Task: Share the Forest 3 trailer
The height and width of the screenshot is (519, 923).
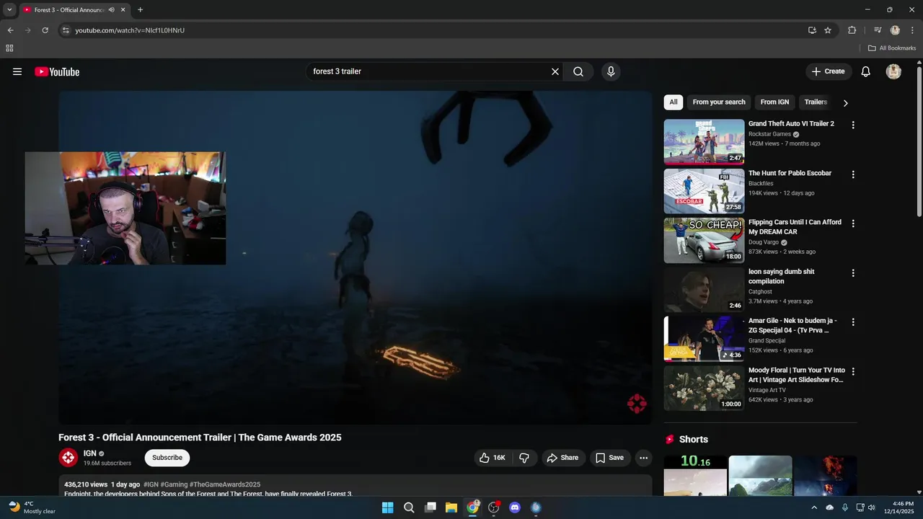Action: click(562, 458)
